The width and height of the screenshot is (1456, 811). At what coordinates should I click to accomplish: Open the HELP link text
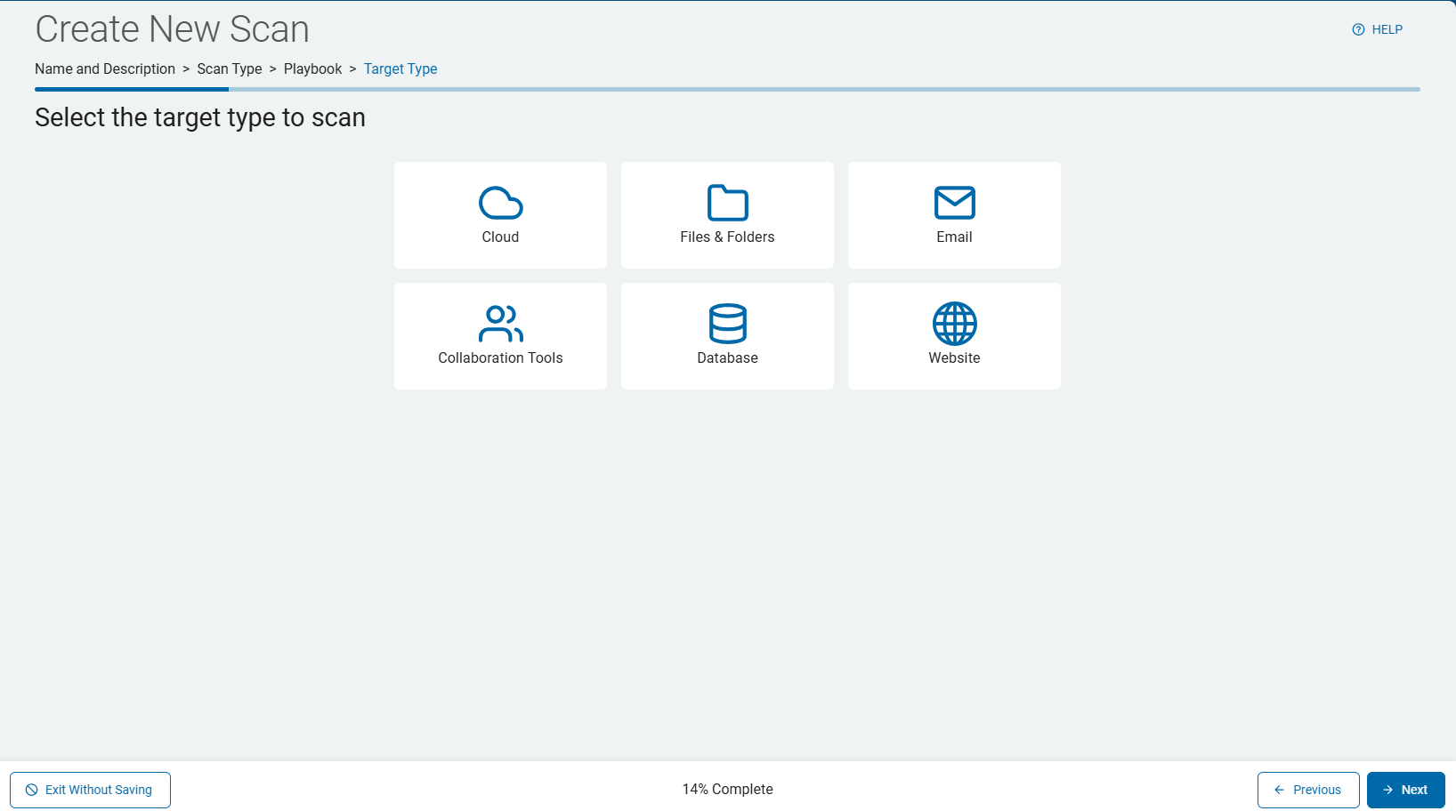click(1387, 29)
